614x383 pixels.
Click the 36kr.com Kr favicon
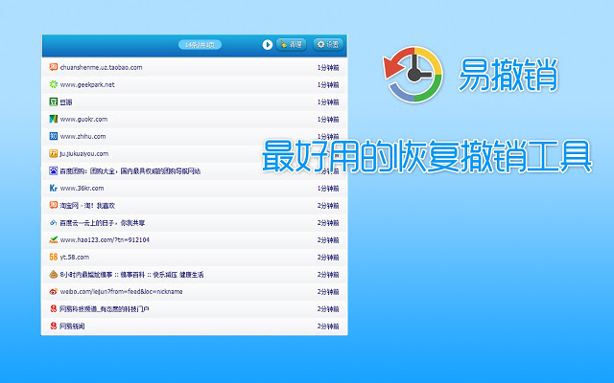coord(54,188)
